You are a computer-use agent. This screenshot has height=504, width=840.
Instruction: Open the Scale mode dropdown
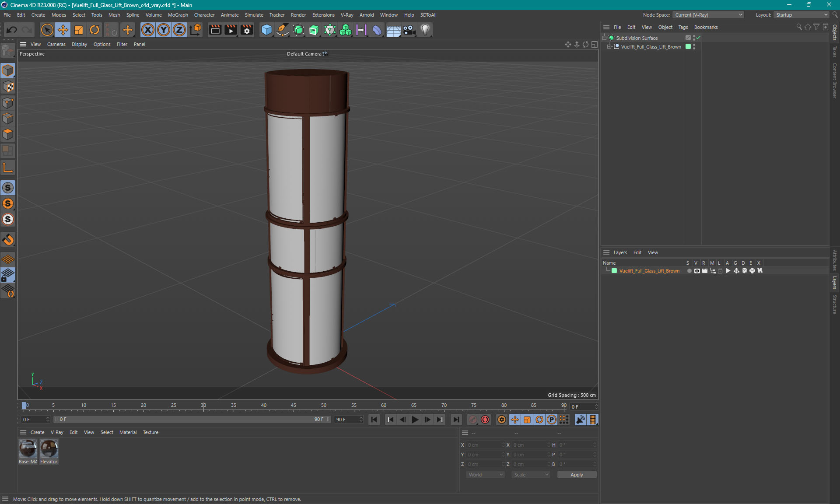(531, 475)
